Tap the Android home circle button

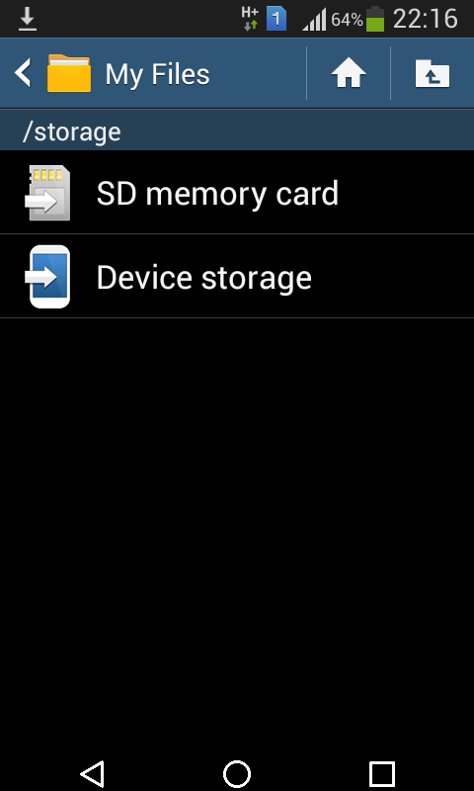(x=237, y=773)
